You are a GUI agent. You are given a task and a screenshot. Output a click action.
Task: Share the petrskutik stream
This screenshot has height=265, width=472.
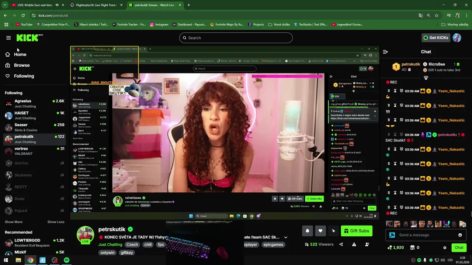(341, 244)
